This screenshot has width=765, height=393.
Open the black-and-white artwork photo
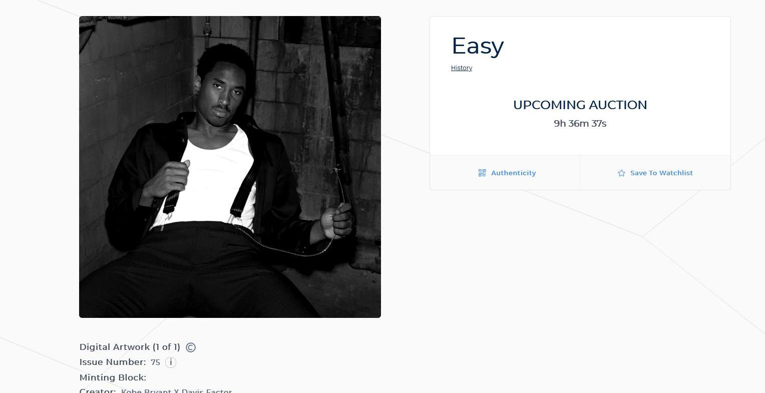[230, 167]
